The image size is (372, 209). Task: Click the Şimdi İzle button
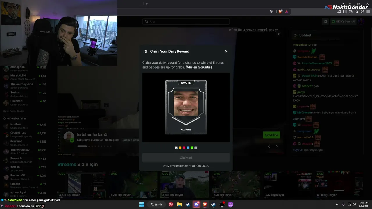coord(271,135)
